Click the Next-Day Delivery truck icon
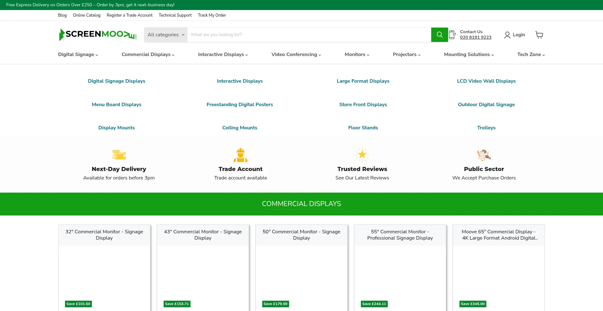The width and height of the screenshot is (603, 311). 119,155
